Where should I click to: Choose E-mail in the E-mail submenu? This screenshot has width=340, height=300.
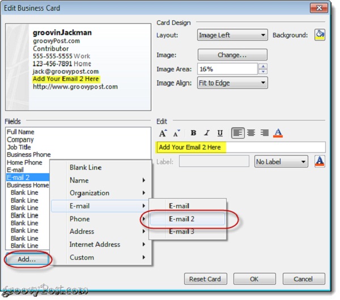pos(188,206)
